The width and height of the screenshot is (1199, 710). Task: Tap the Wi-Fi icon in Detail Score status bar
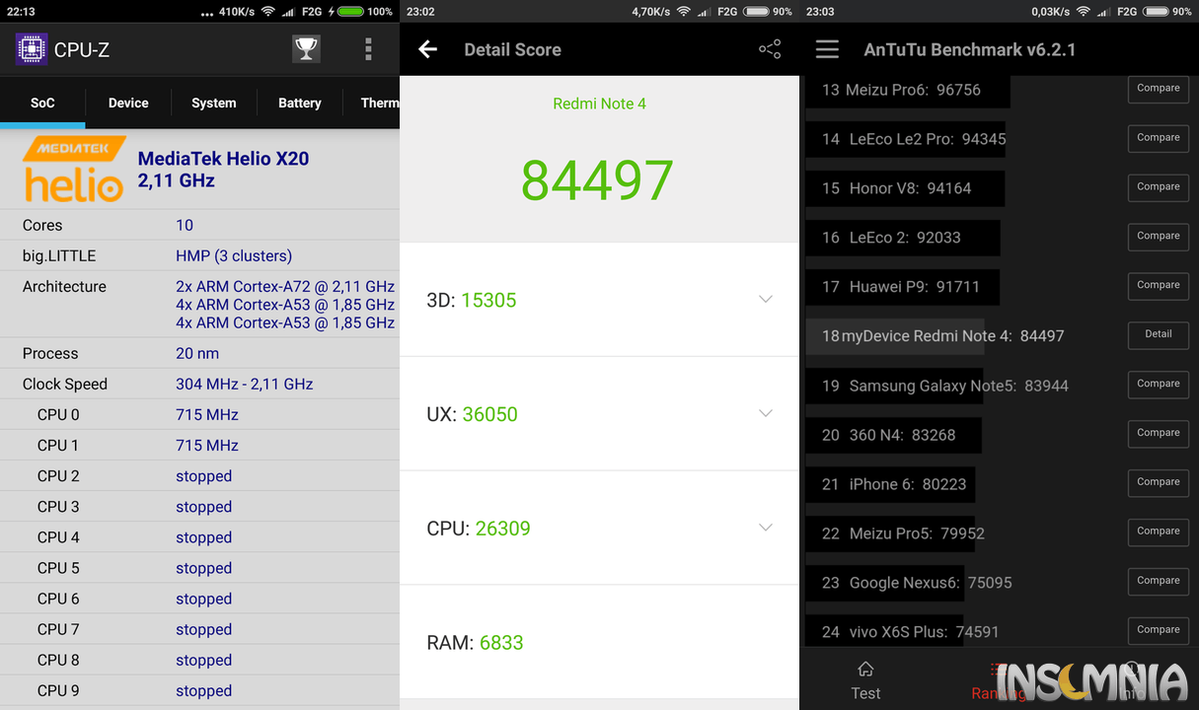684,12
